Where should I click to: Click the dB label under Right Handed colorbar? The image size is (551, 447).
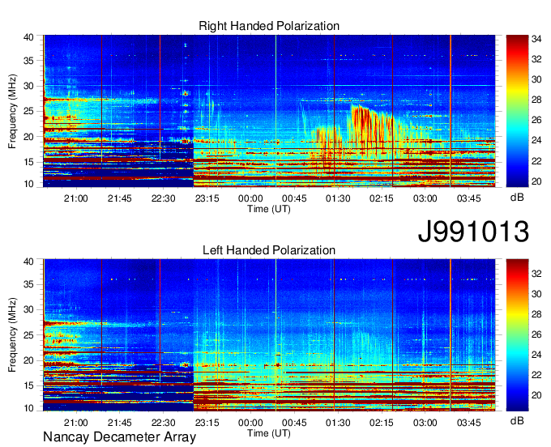[517, 198]
